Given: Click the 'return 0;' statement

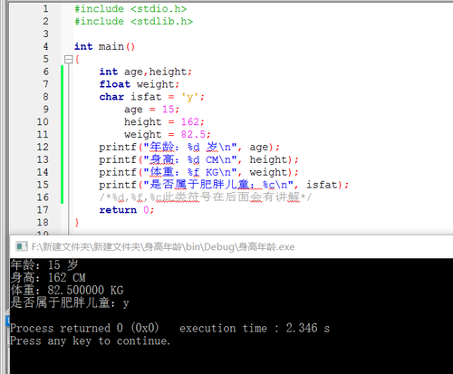Looking at the screenshot, I should coord(127,210).
